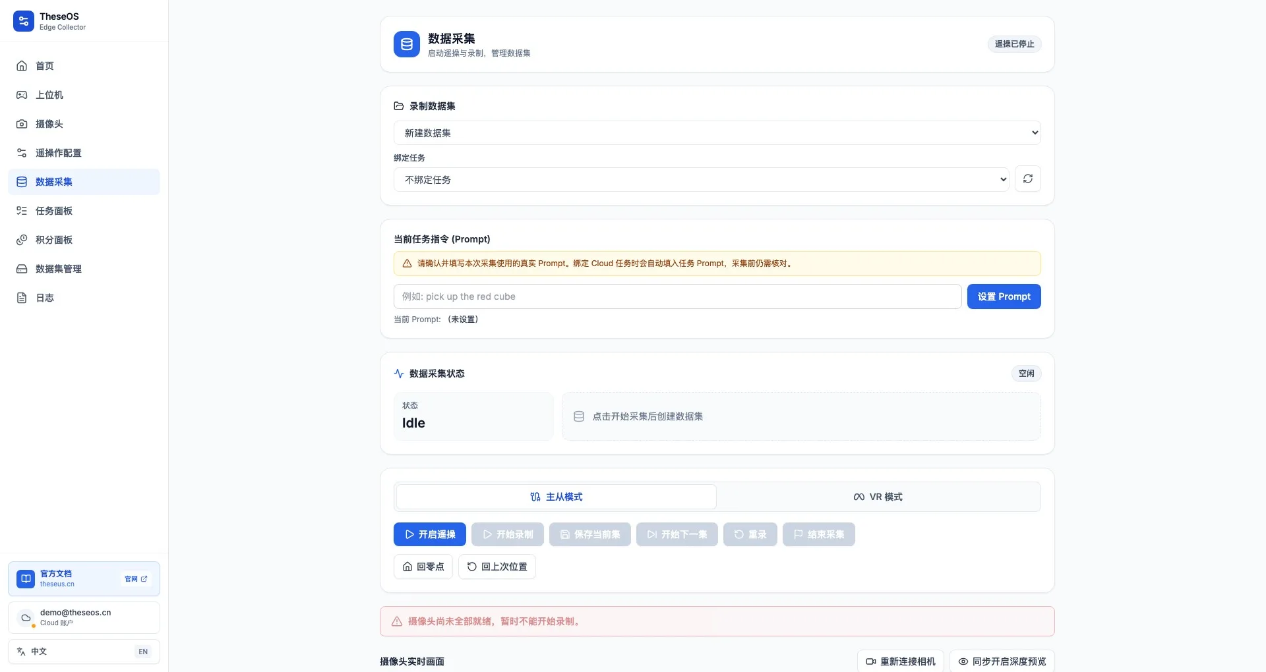Open the 首页 home page

tap(84, 66)
